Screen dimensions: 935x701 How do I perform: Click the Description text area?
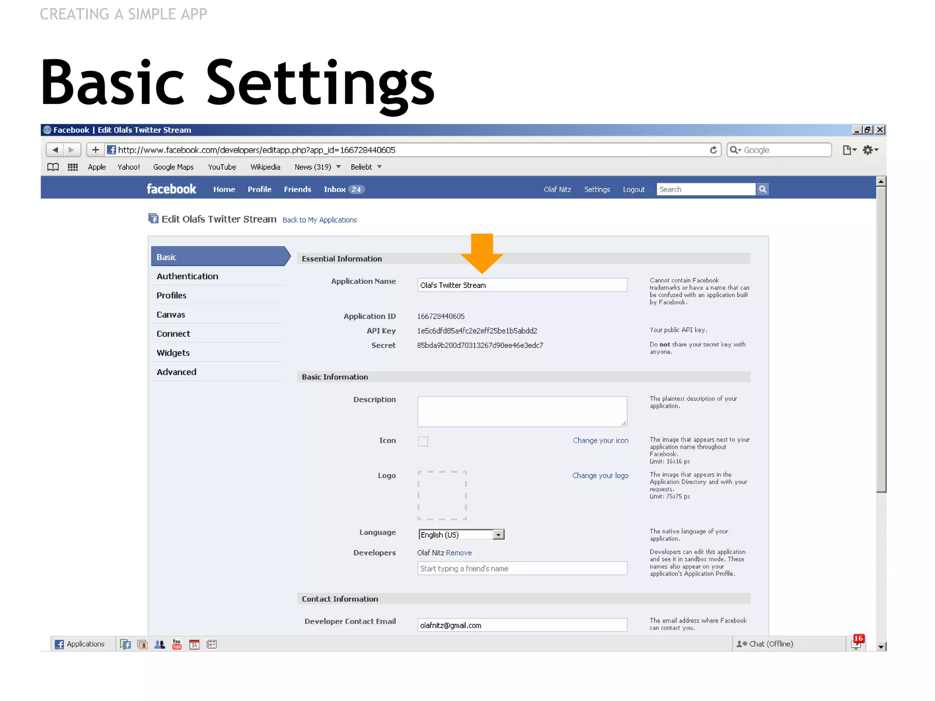(522, 412)
